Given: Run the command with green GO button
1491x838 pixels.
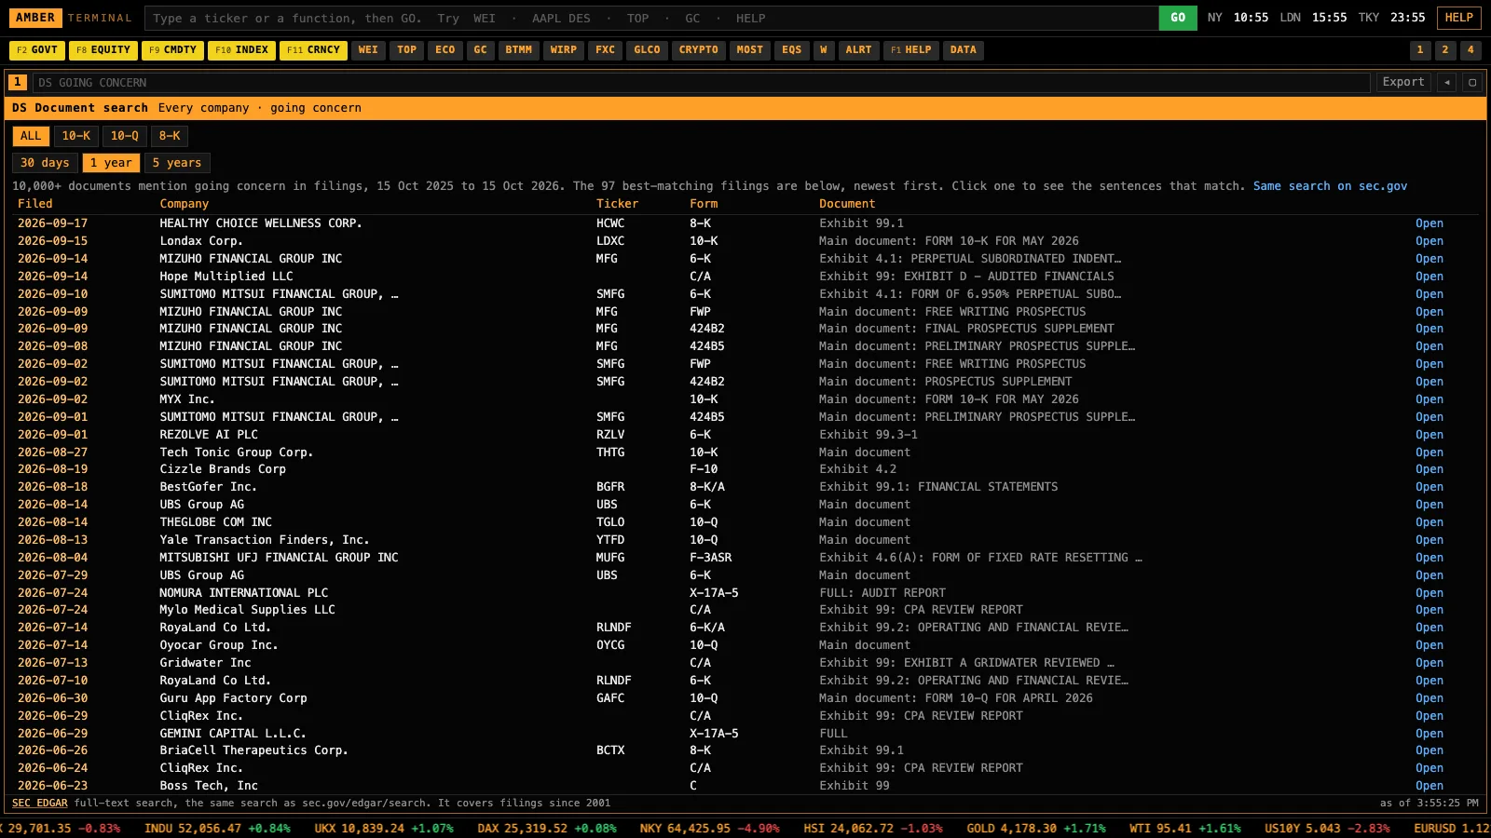Looking at the screenshot, I should coord(1178,18).
